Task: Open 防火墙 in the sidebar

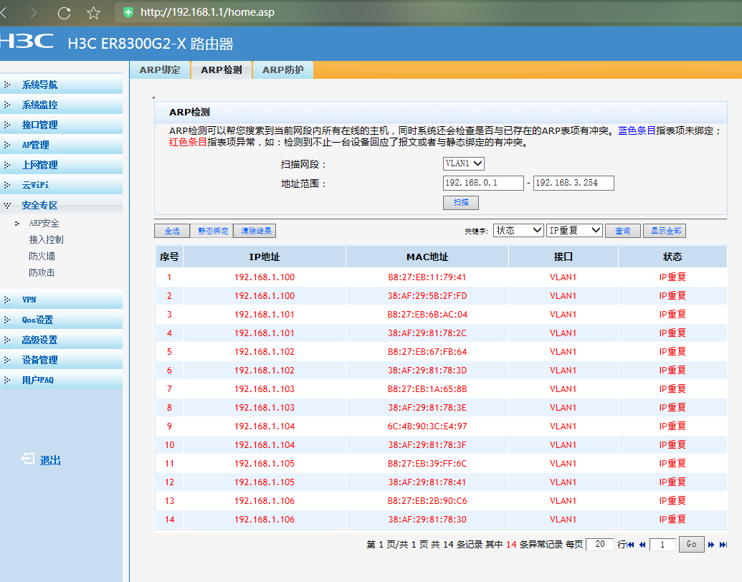Action: 42,256
